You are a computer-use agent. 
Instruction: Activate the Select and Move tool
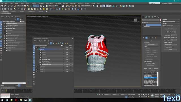38,6
